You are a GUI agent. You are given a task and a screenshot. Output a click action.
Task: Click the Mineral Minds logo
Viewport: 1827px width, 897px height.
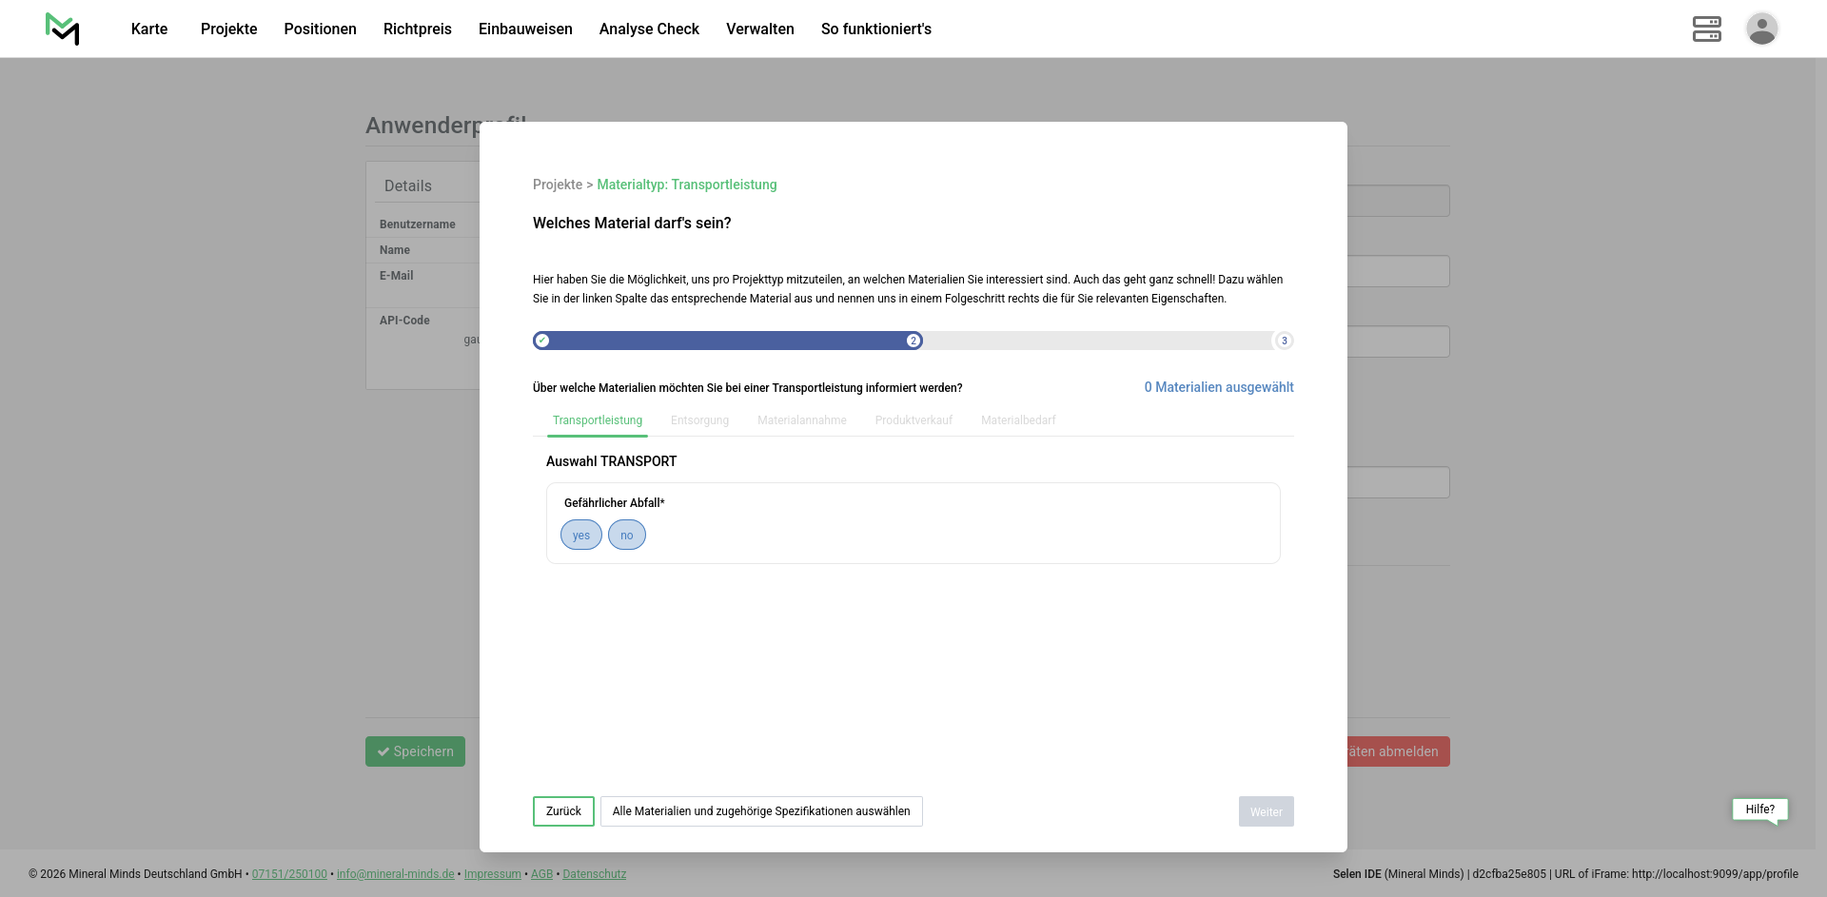click(x=62, y=29)
